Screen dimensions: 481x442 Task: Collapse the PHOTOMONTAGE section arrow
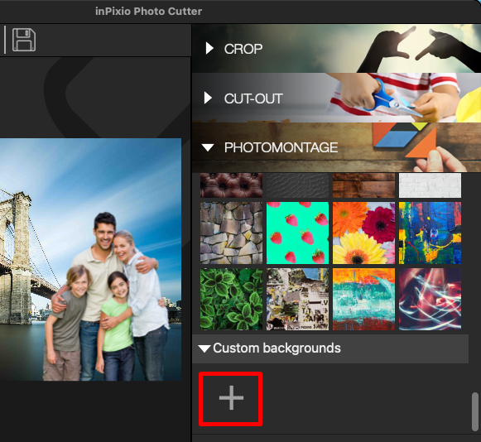click(x=208, y=148)
